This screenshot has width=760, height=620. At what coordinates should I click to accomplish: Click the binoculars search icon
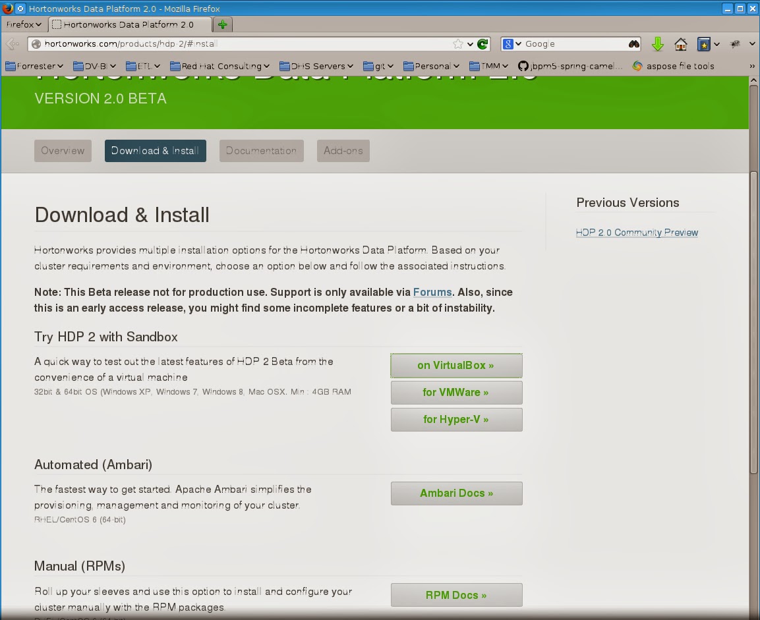tap(634, 44)
